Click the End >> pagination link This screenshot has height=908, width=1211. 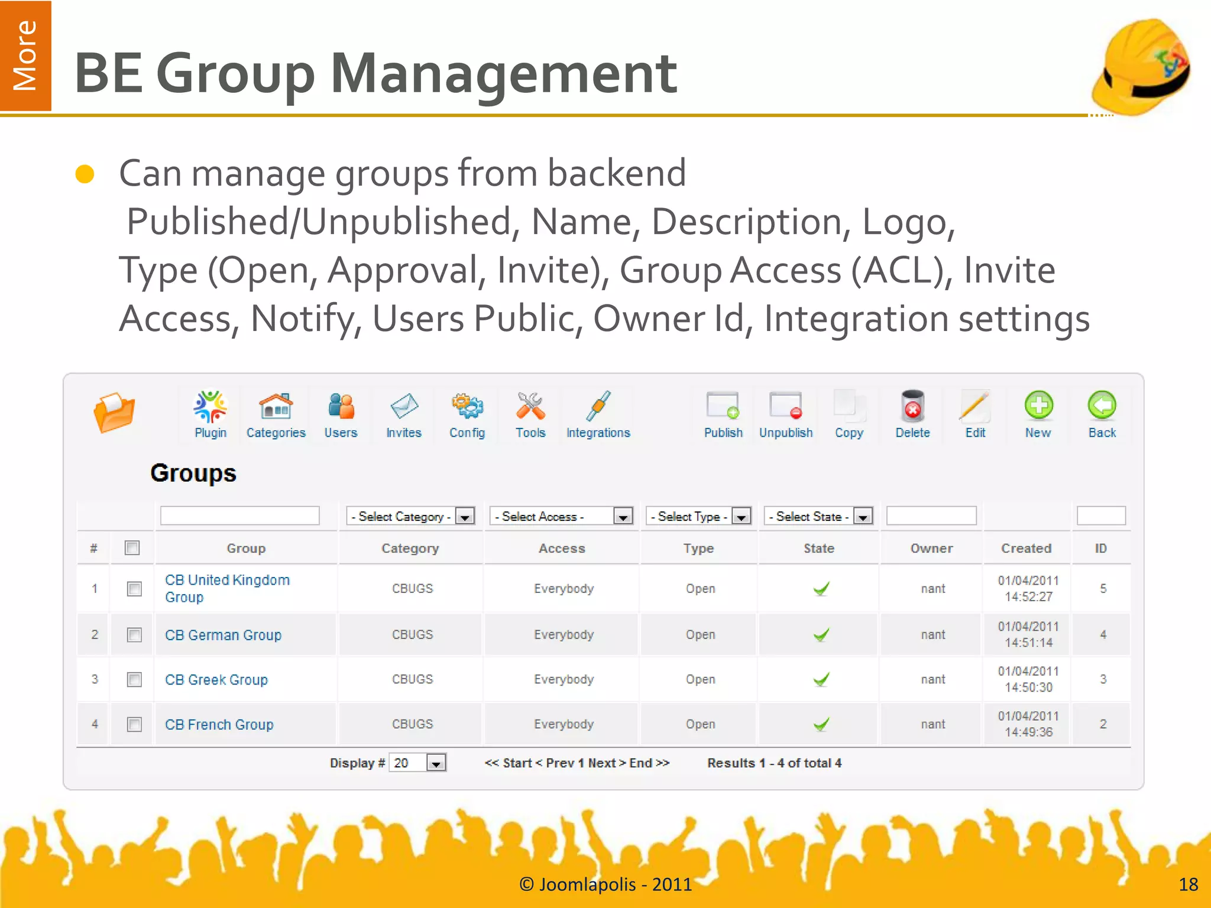(649, 763)
